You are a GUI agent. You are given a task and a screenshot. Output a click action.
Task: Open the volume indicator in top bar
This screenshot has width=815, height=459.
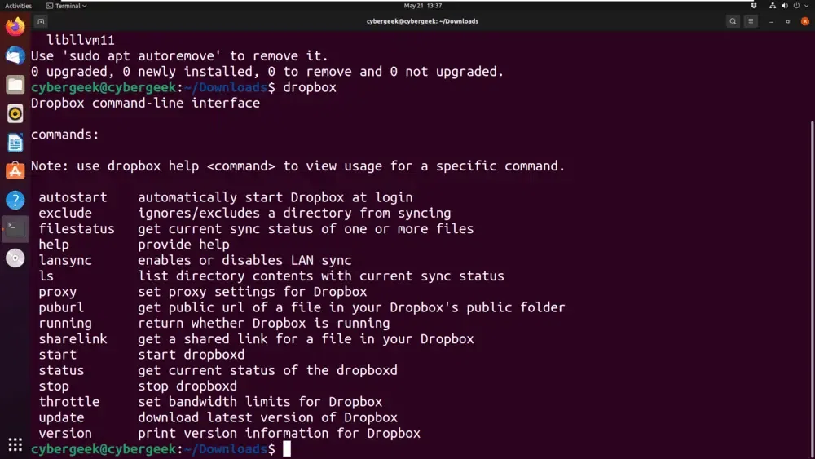[x=784, y=6]
